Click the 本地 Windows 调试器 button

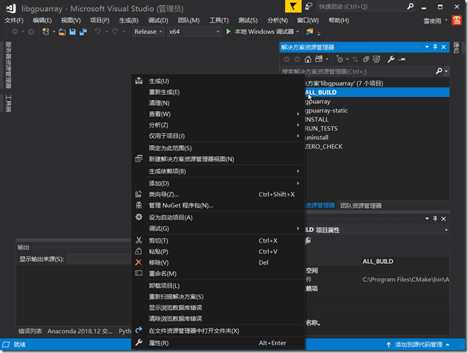264,32
